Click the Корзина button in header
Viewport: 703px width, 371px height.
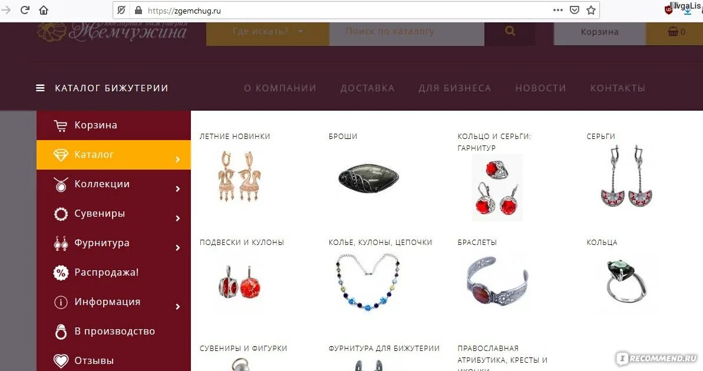pos(600,32)
